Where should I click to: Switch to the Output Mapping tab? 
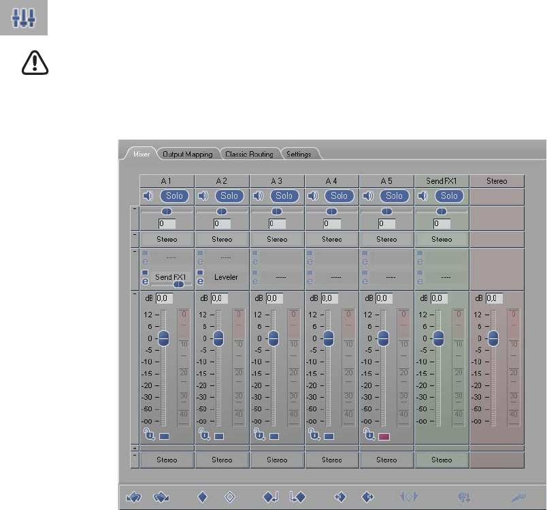tap(188, 154)
